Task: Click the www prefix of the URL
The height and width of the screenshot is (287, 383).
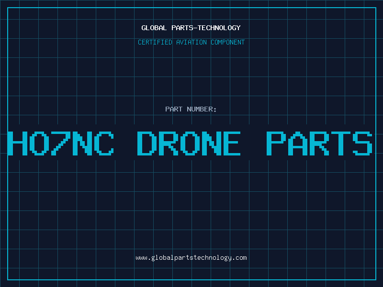Action: pos(141,258)
